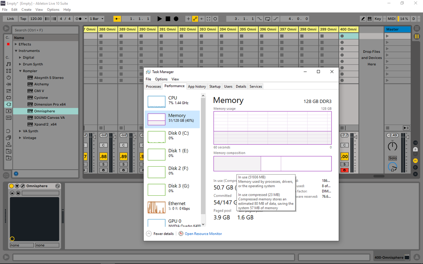
Task: Arm the 400 Omni track
Action: pyautogui.click(x=345, y=170)
